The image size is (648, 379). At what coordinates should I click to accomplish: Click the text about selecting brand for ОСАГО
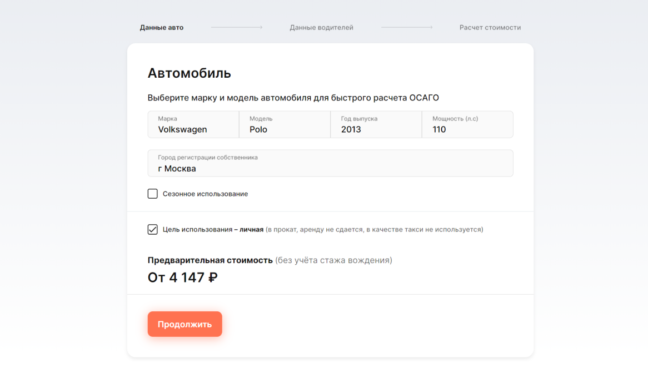[293, 98]
